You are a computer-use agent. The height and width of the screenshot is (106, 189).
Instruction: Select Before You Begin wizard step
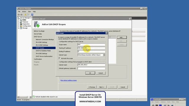pyautogui.click(x=39, y=31)
